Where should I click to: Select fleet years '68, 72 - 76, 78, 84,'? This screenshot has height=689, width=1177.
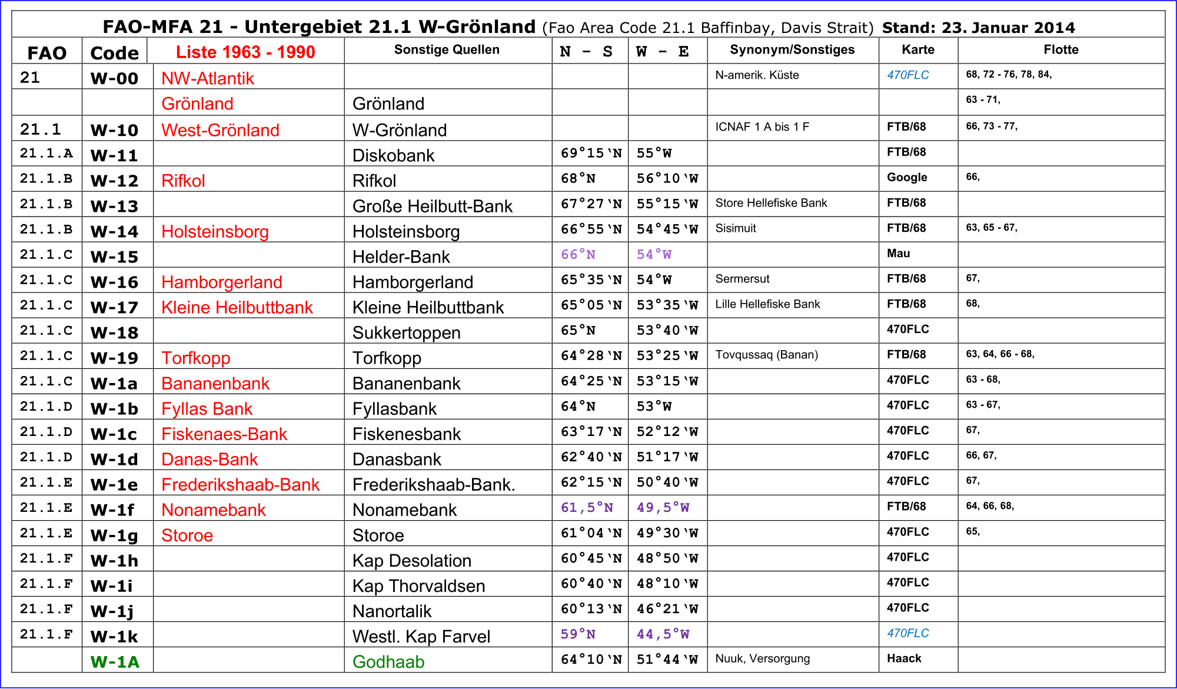point(1009,74)
